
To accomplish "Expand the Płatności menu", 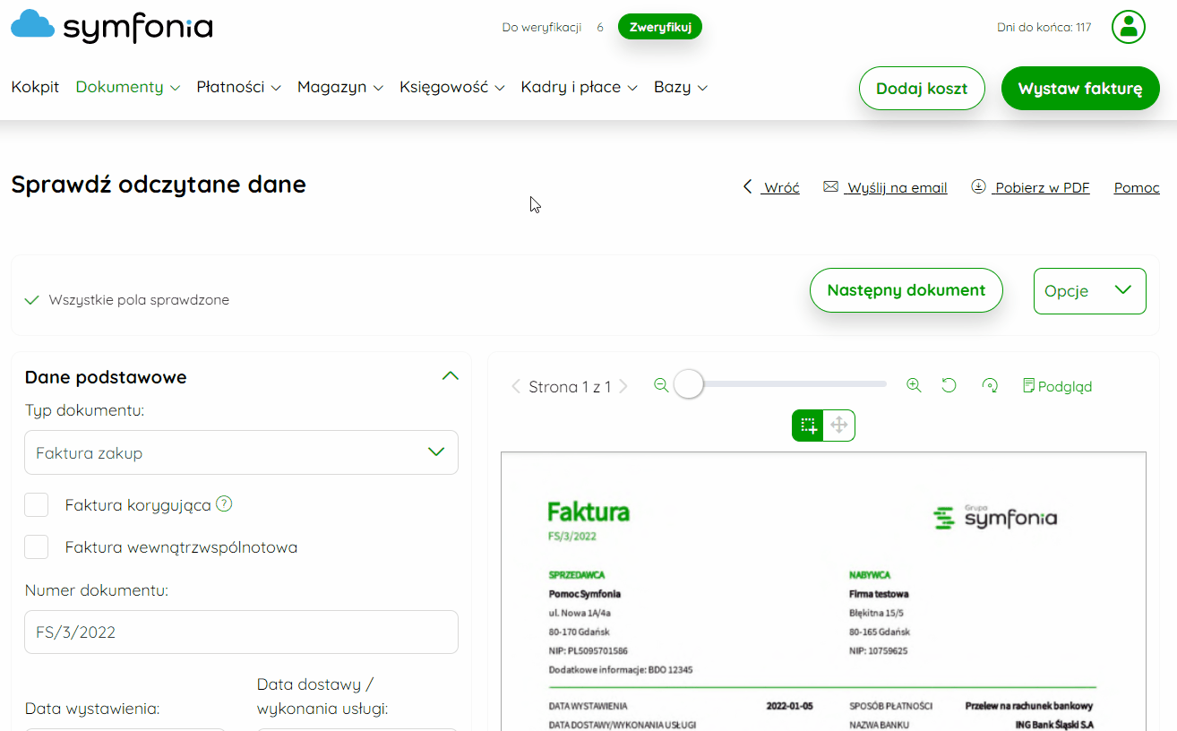I will 239,87.
